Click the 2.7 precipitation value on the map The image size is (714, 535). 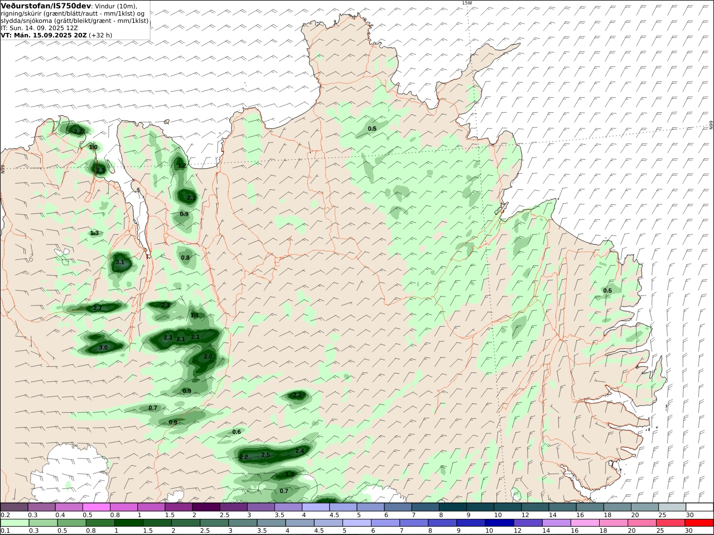[98, 308]
